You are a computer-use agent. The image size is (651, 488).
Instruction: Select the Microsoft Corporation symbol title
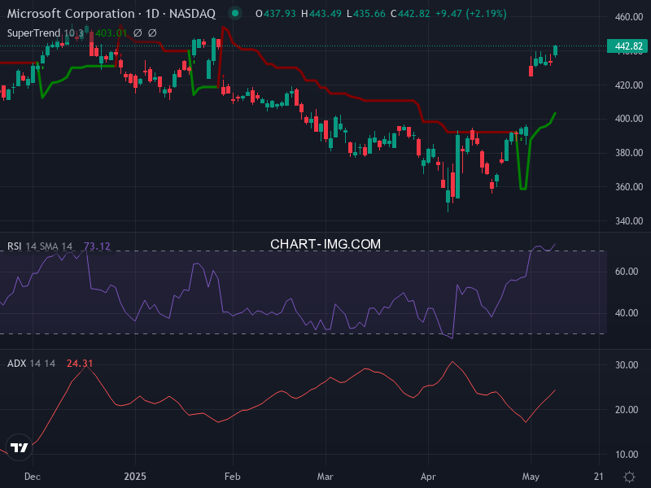111,14
